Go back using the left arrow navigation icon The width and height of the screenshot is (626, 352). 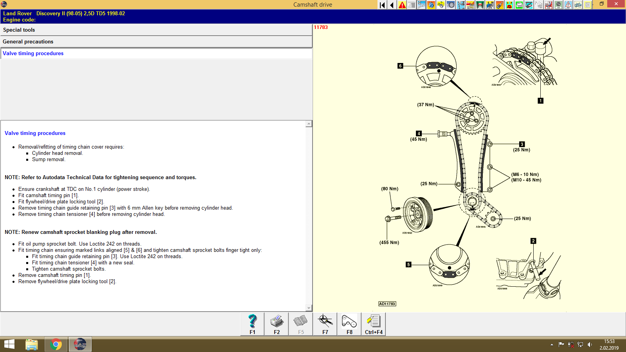click(x=391, y=5)
